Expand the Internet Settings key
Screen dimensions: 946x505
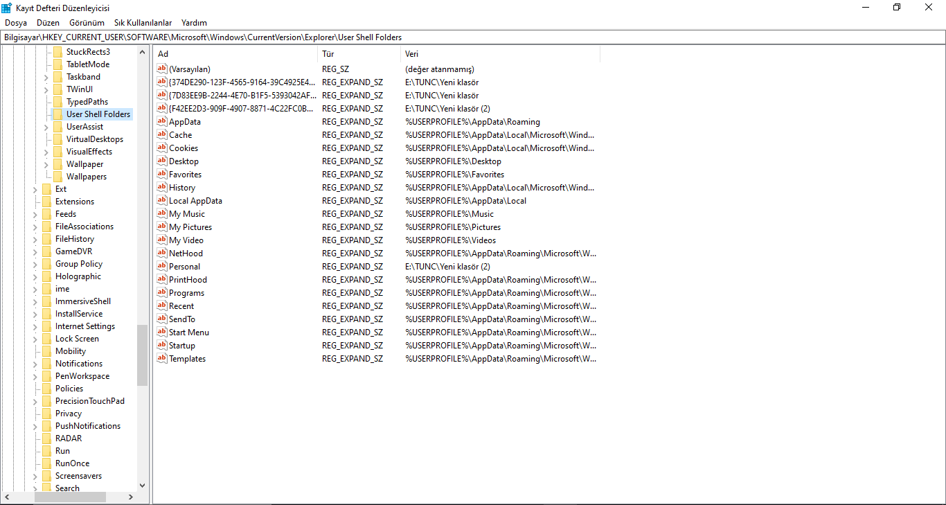tap(35, 326)
